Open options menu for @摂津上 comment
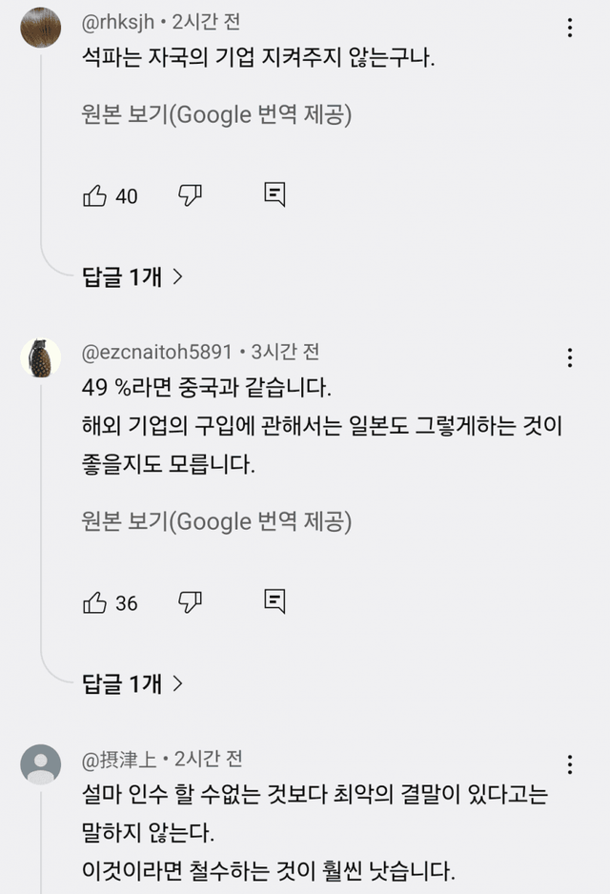 tap(570, 764)
